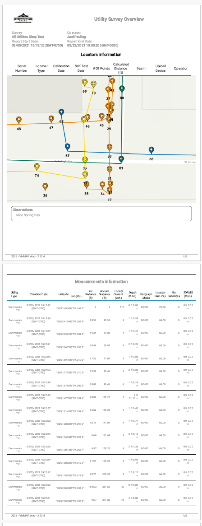Click the 'Locator Gain (%)' column header
The image size is (202, 526).
[x=161, y=294]
